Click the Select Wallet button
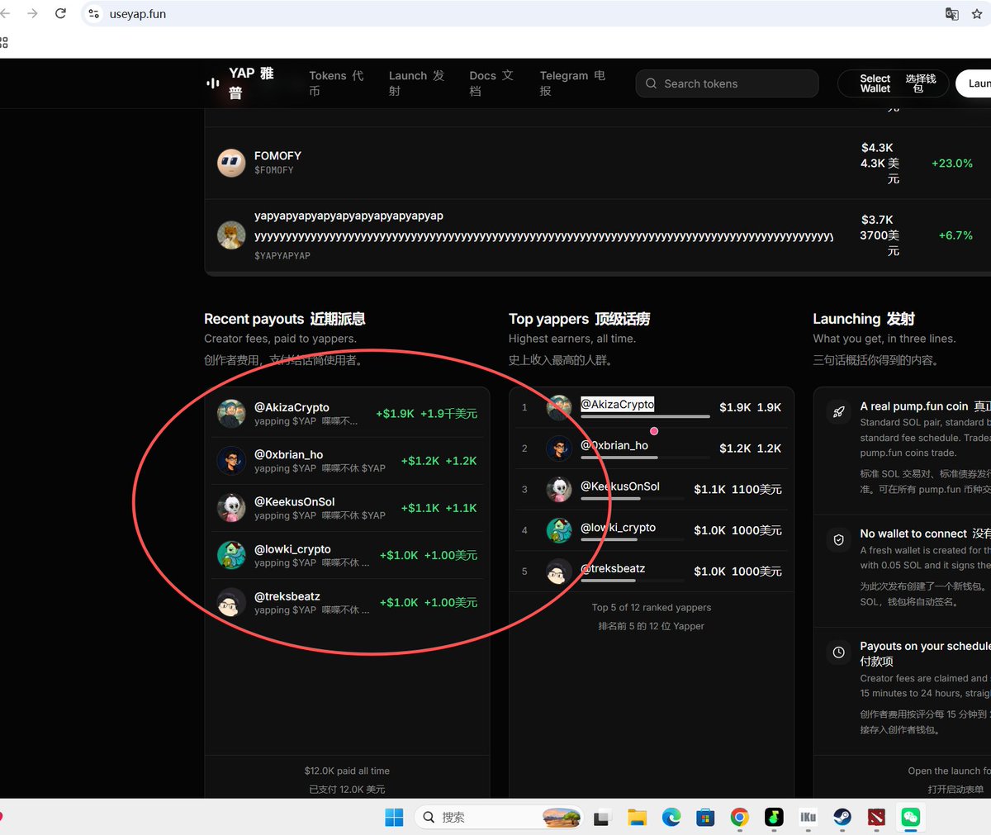 (x=894, y=83)
